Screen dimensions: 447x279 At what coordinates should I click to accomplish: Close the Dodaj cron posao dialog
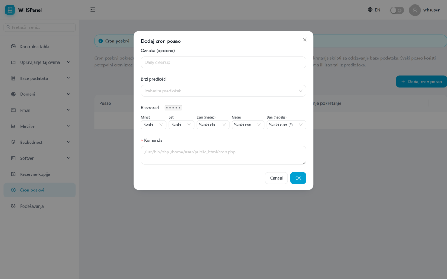click(305, 40)
